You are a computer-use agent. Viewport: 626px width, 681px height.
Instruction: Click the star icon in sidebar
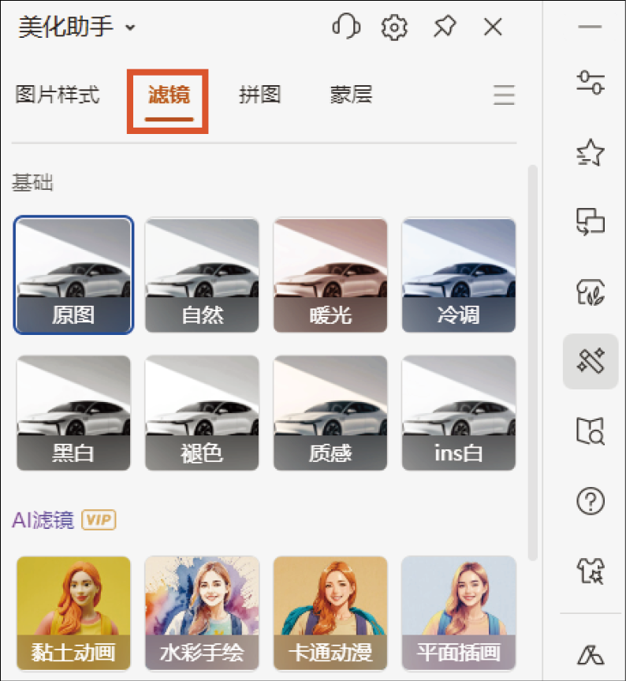(x=591, y=152)
